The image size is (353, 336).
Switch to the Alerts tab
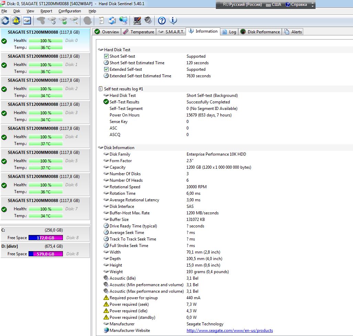click(293, 32)
